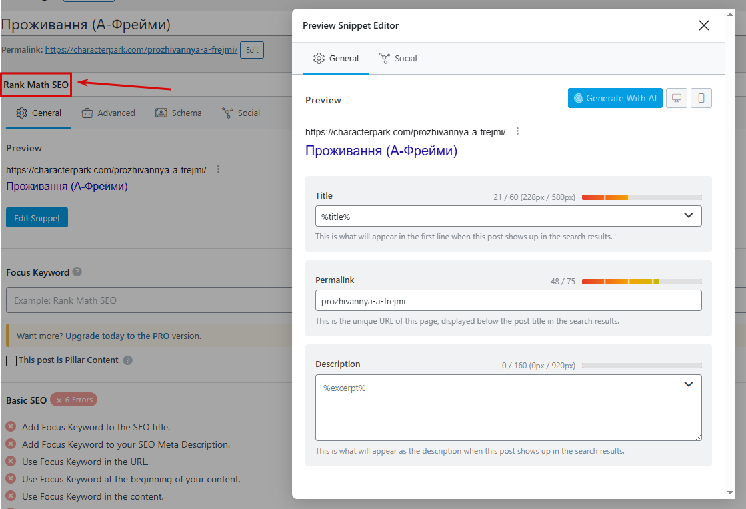Open the Schema tab
Image resolution: width=746 pixels, height=509 pixels.
click(178, 113)
